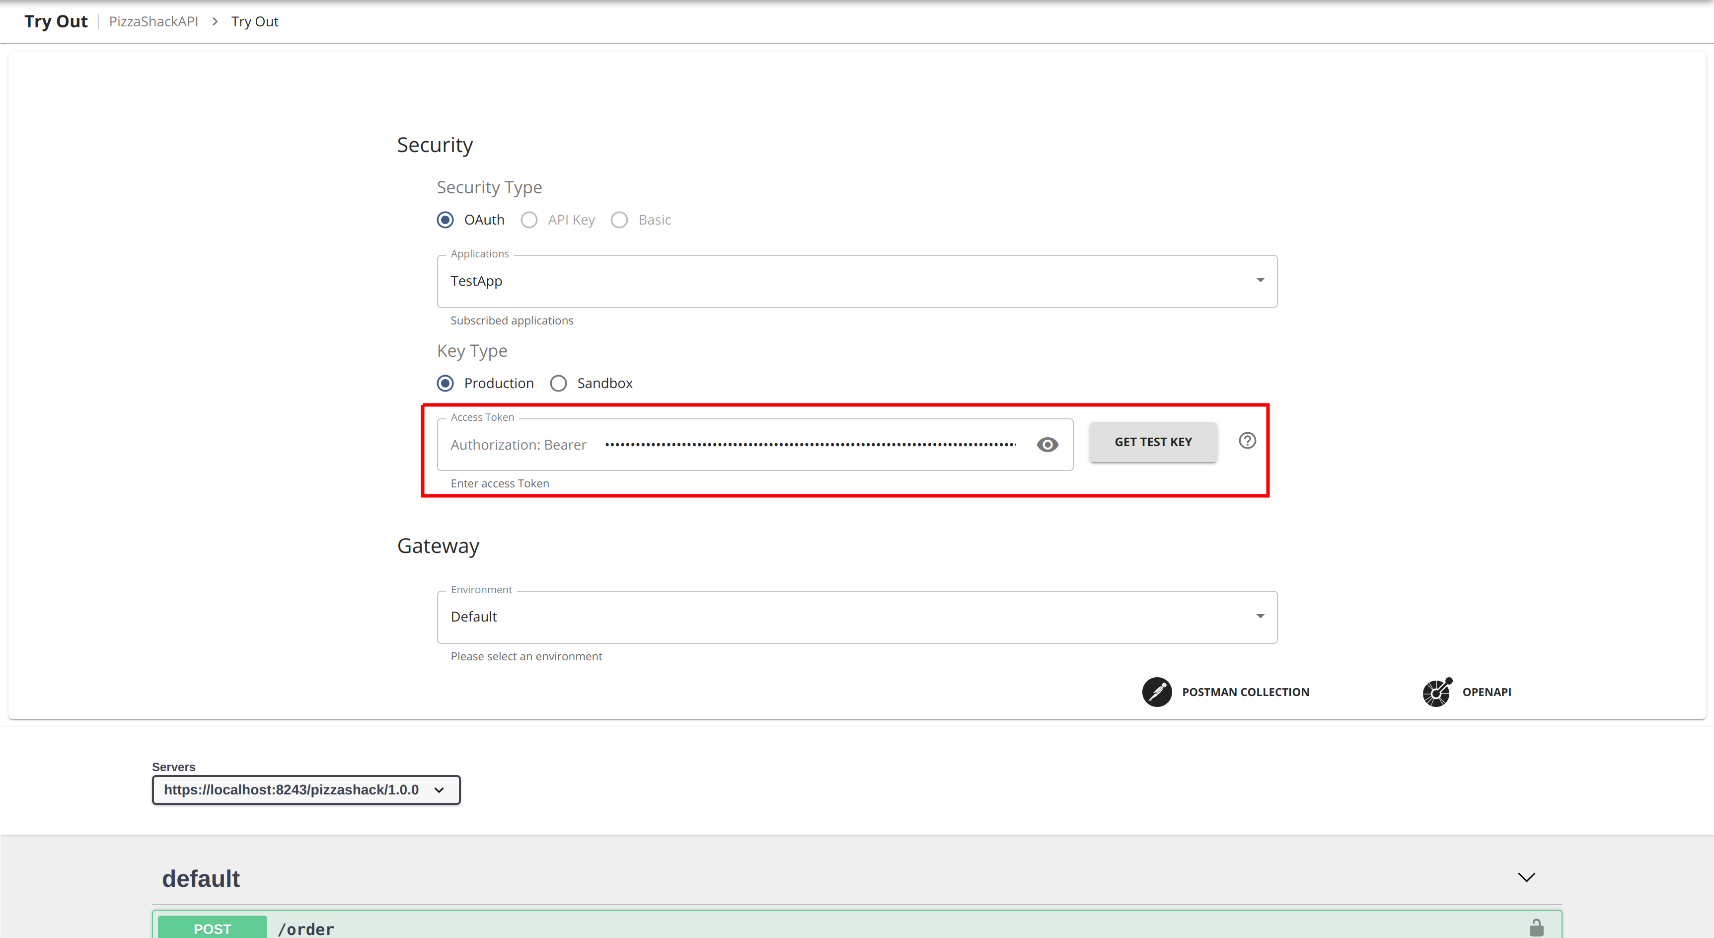The width and height of the screenshot is (1714, 938).
Task: Choose the Sandbox key type
Action: pos(558,384)
